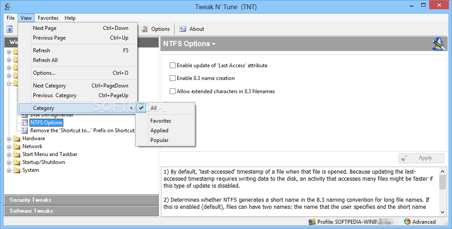Click the users icon beside Profile in status bar
This screenshot has width=452, height=229.
coord(312,222)
